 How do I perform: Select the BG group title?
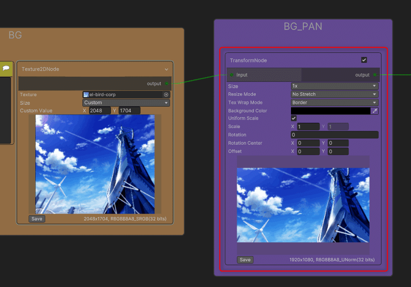click(x=15, y=35)
